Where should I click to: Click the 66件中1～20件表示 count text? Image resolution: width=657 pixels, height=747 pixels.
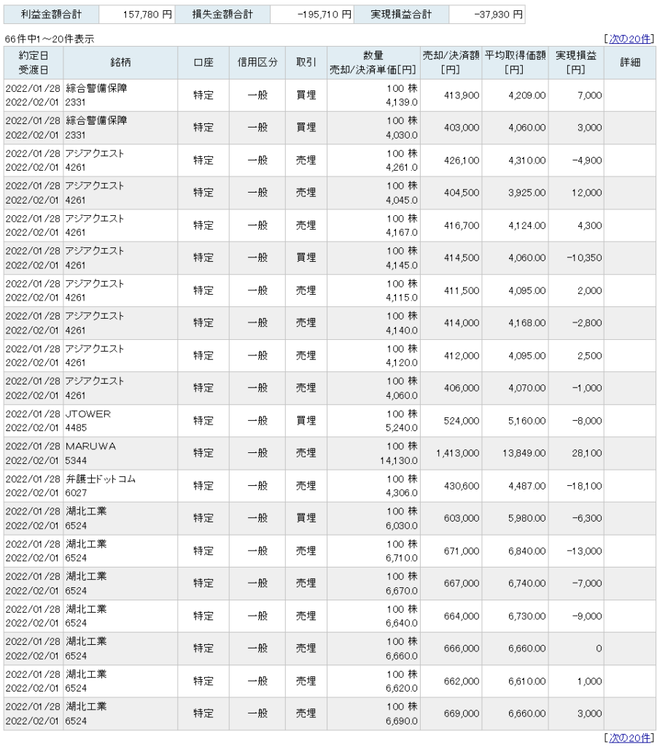coord(50,39)
